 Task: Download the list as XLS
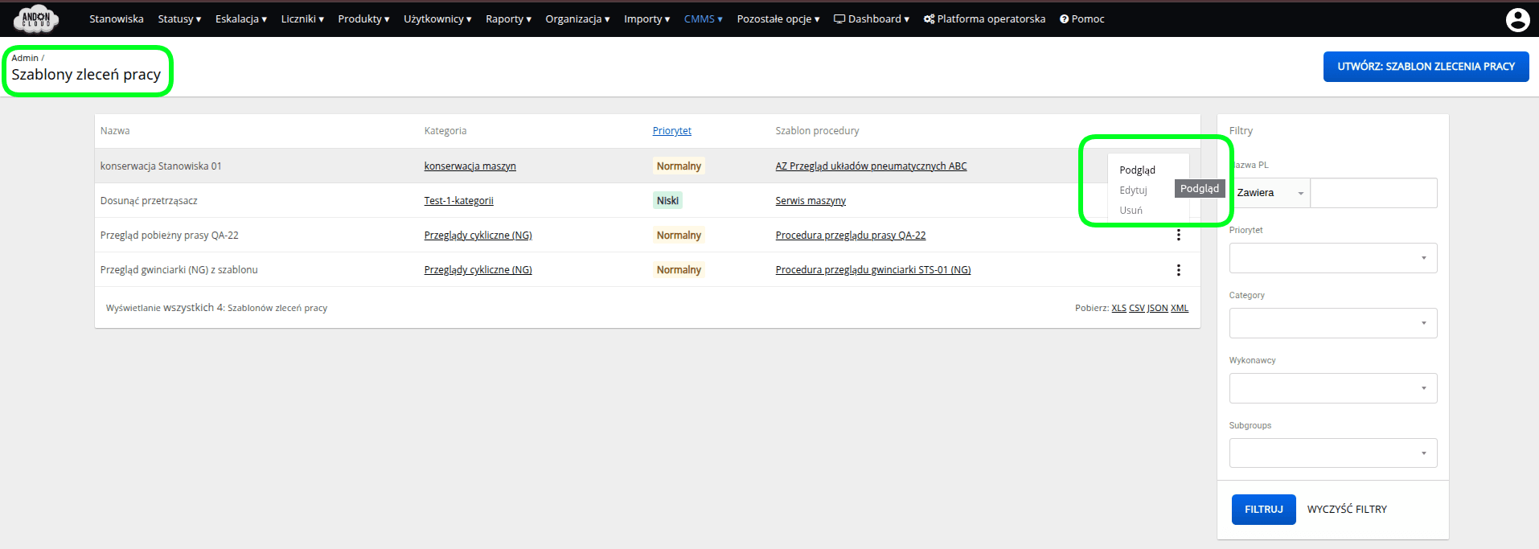tap(1118, 309)
